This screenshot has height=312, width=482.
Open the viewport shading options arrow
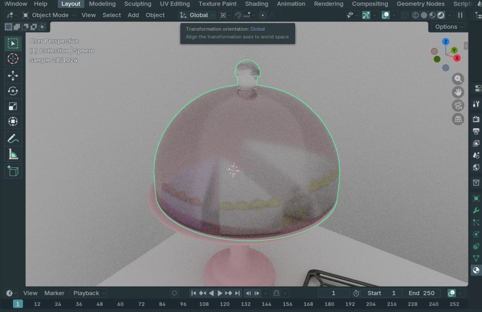tap(450, 15)
